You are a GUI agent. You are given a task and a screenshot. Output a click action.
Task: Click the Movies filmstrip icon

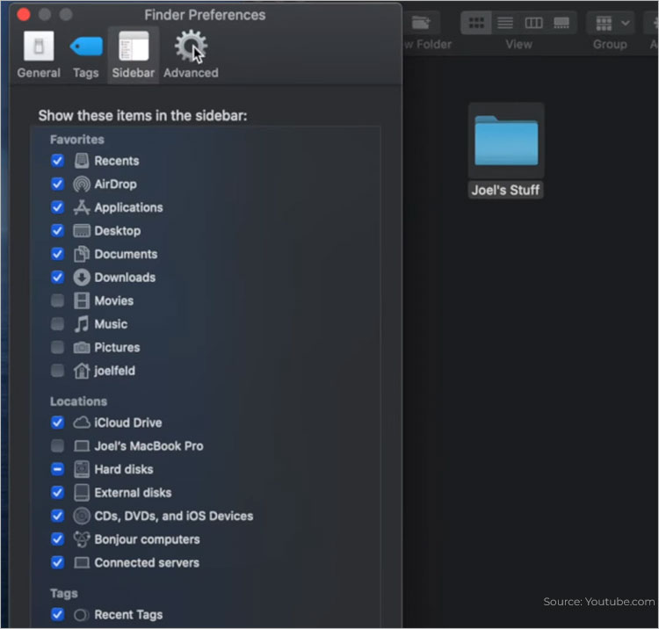coord(82,300)
